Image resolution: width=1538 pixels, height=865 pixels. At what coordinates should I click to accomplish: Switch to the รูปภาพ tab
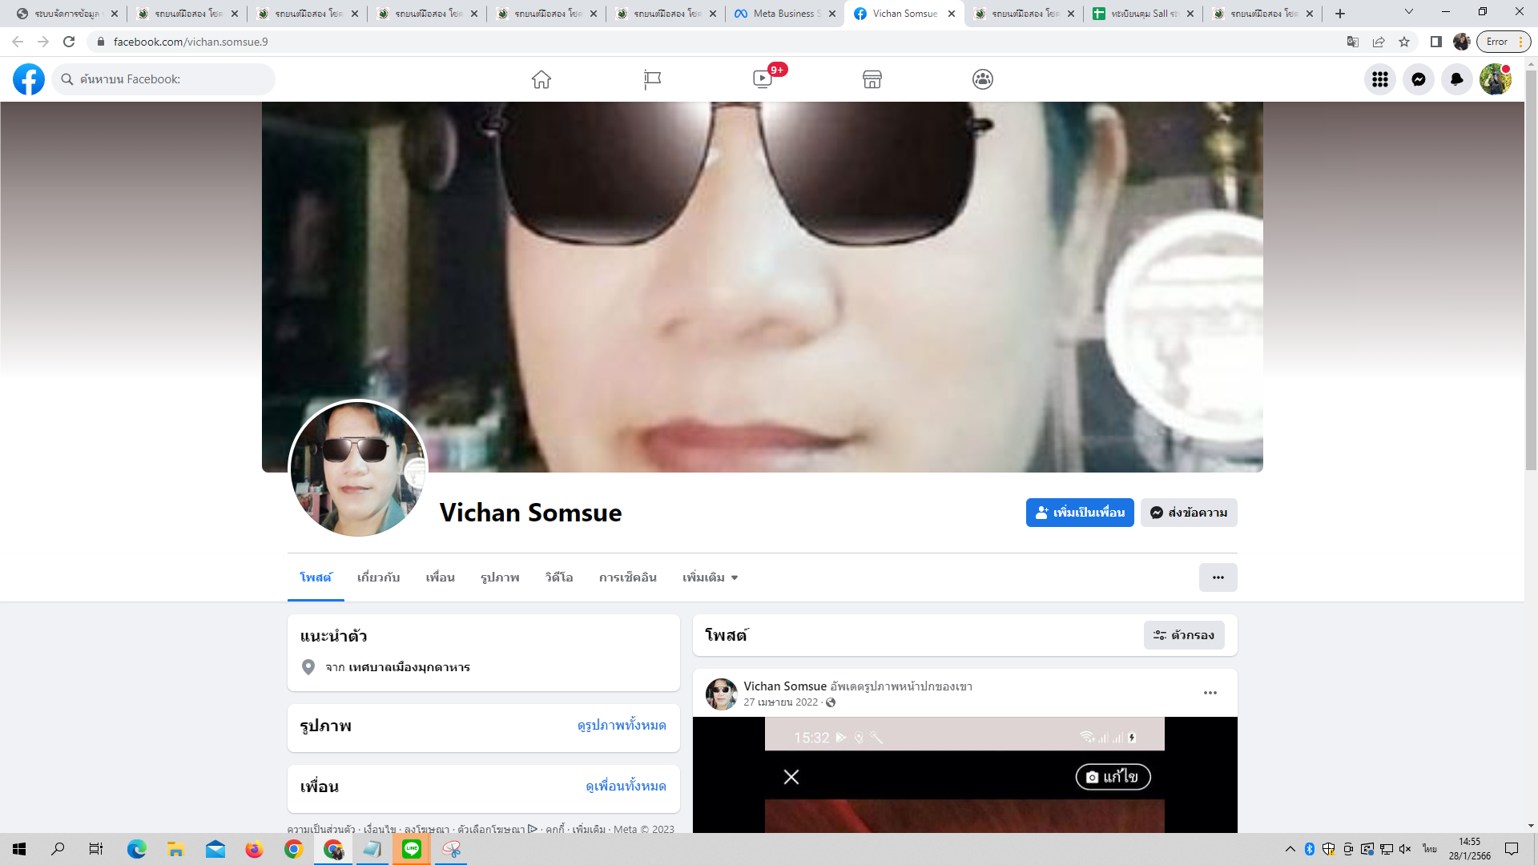pos(500,577)
